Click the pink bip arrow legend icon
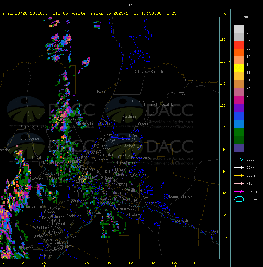Viewport: 263px width, 267px height. [239, 183]
